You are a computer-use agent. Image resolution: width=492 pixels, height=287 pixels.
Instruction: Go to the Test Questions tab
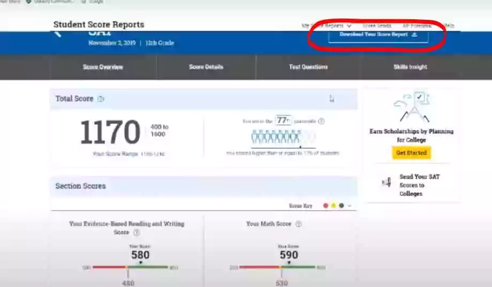(308, 67)
